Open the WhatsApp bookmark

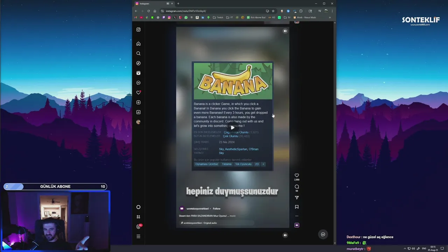[x=186, y=17]
